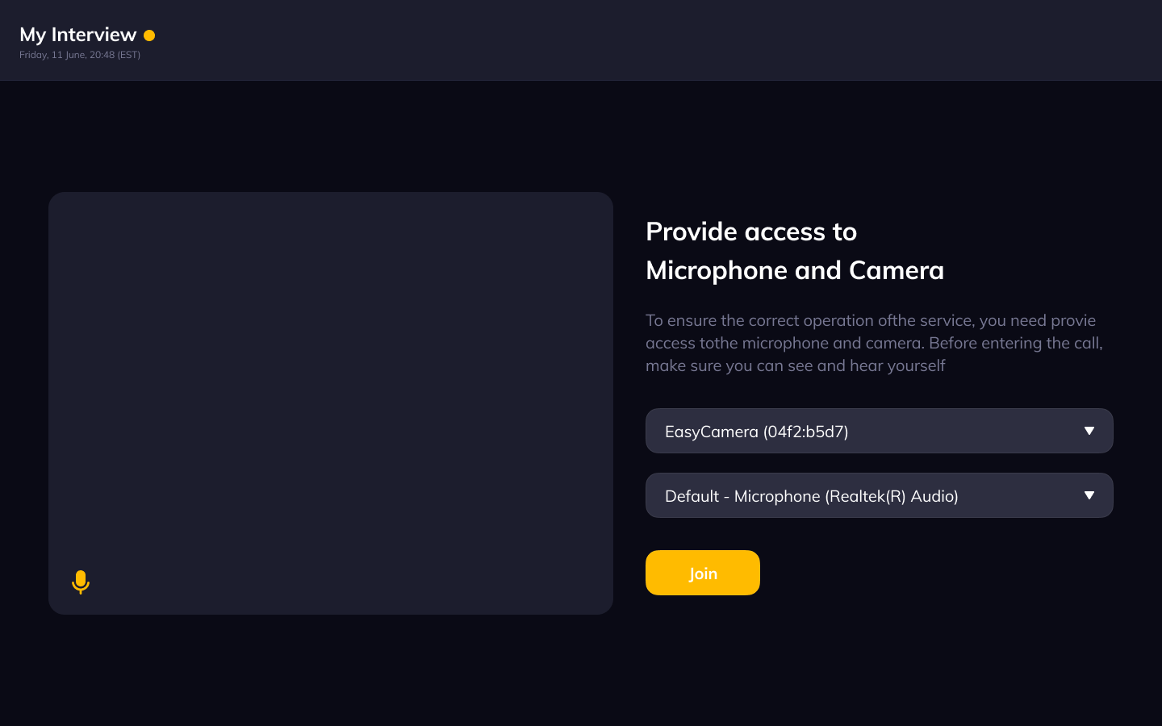Open the EasyCamera (04f2:b5d7) camera selector
Screen dimensions: 1162x726
[879, 431]
